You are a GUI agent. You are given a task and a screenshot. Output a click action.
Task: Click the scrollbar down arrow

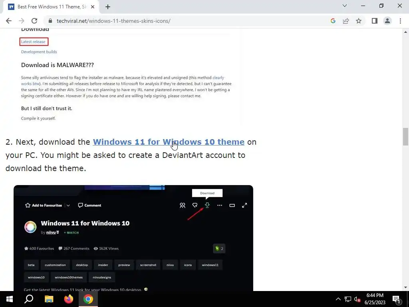[x=405, y=287]
